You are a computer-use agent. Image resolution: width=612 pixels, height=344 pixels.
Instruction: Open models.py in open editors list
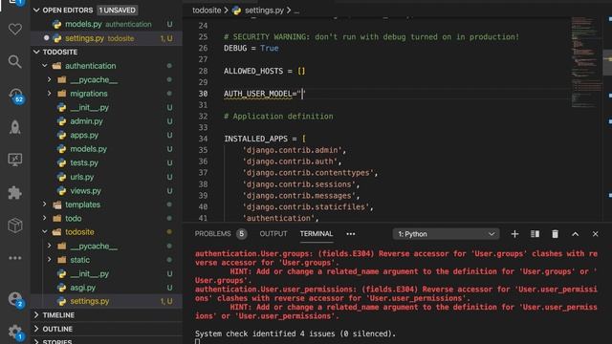coord(106,24)
